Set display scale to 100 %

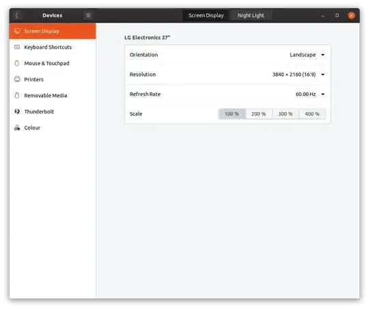(232, 114)
